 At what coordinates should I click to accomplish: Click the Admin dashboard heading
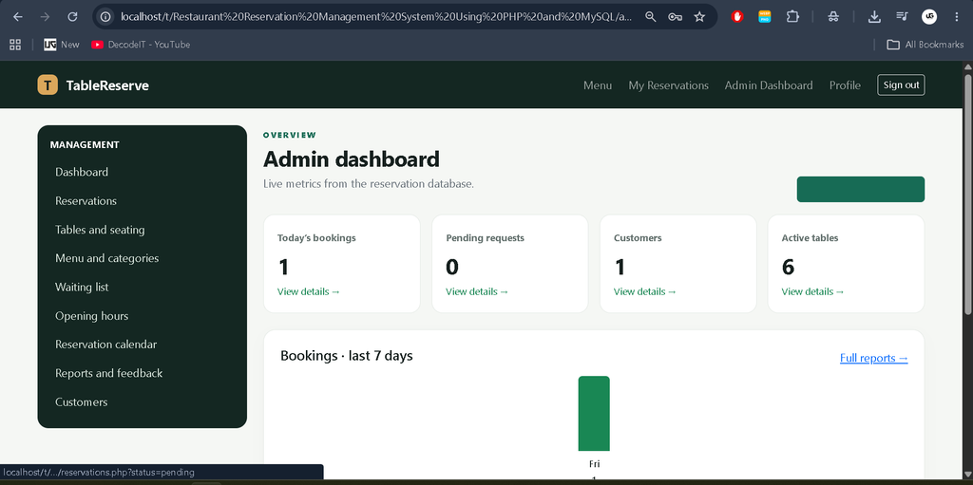[352, 159]
